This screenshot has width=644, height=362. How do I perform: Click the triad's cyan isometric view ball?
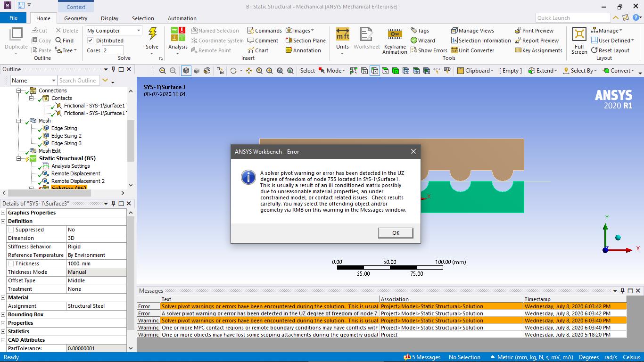618,238
